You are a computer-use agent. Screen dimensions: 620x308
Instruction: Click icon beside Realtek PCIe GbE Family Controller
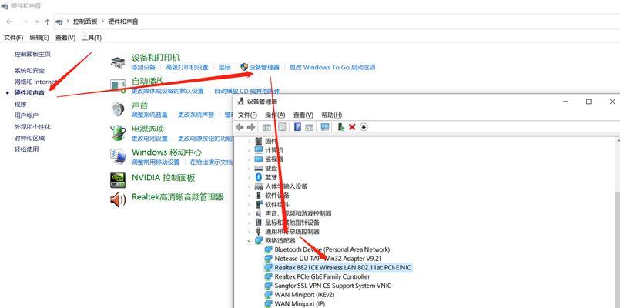coord(269,276)
